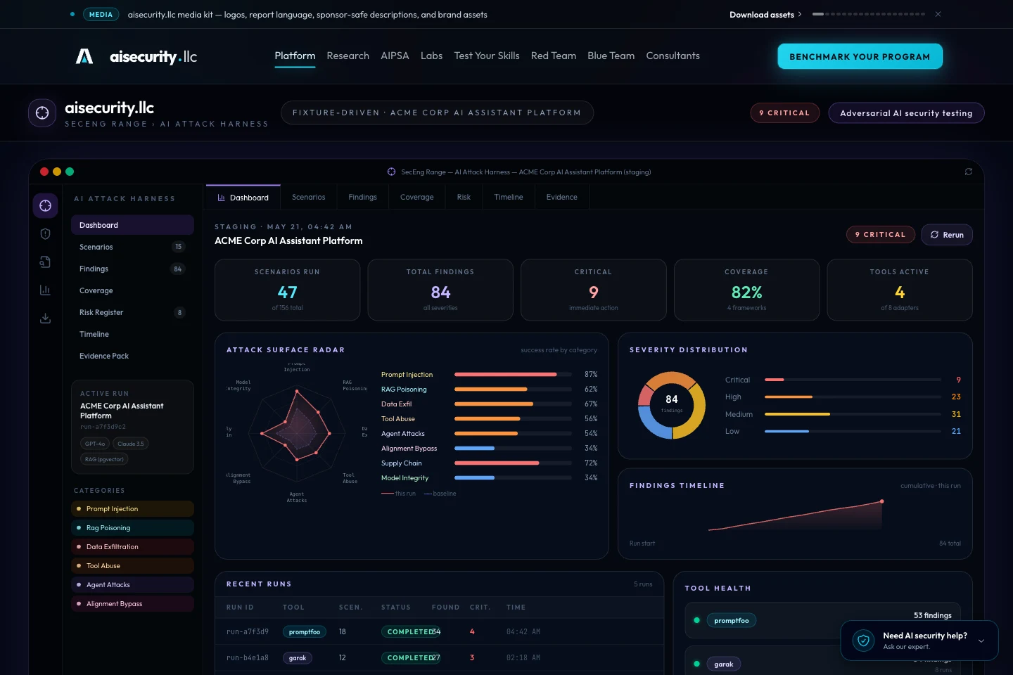Expand the 'Need AI security help?' chevron
The height and width of the screenshot is (675, 1013).
(981, 641)
